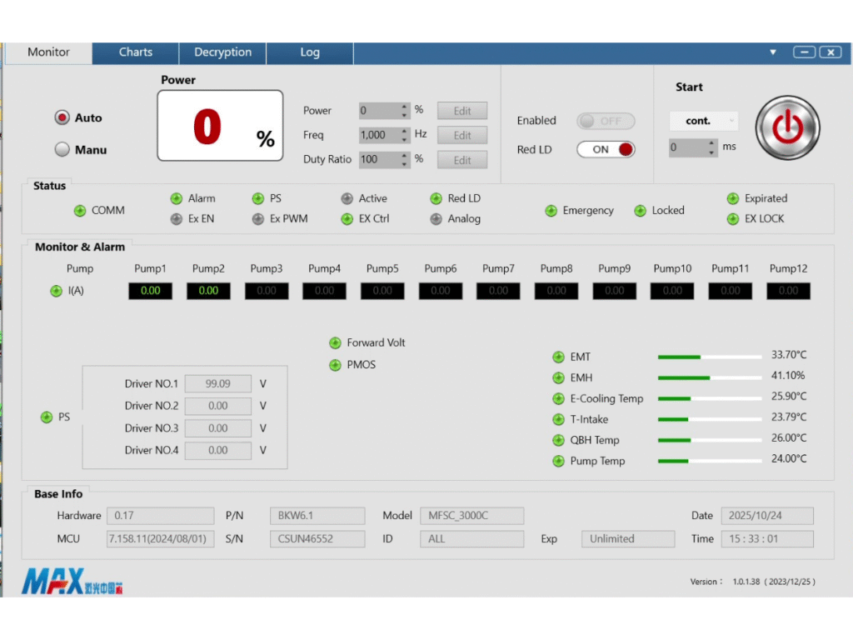This screenshot has width=853, height=640.
Task: Click the Edit button beside Power
Action: [462, 111]
